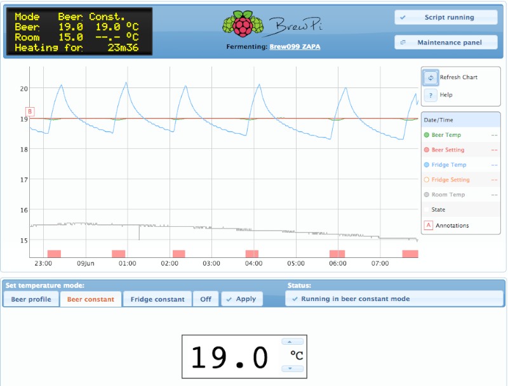Open chart Help question-mark button
This screenshot has height=386, width=508.
[431, 95]
